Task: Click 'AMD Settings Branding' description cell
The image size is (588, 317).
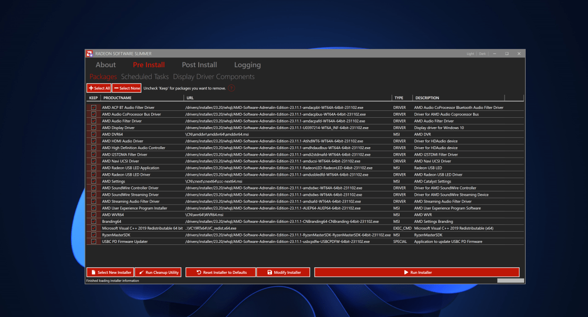Action: [x=433, y=221]
